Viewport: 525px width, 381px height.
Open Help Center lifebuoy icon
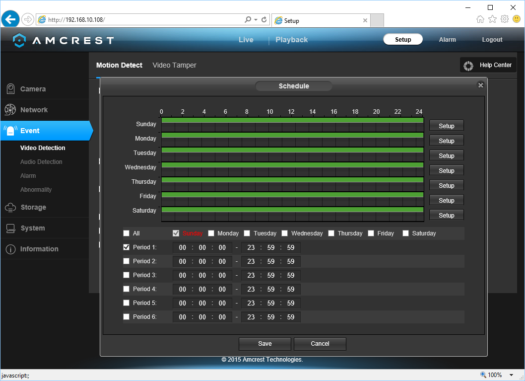tap(468, 65)
